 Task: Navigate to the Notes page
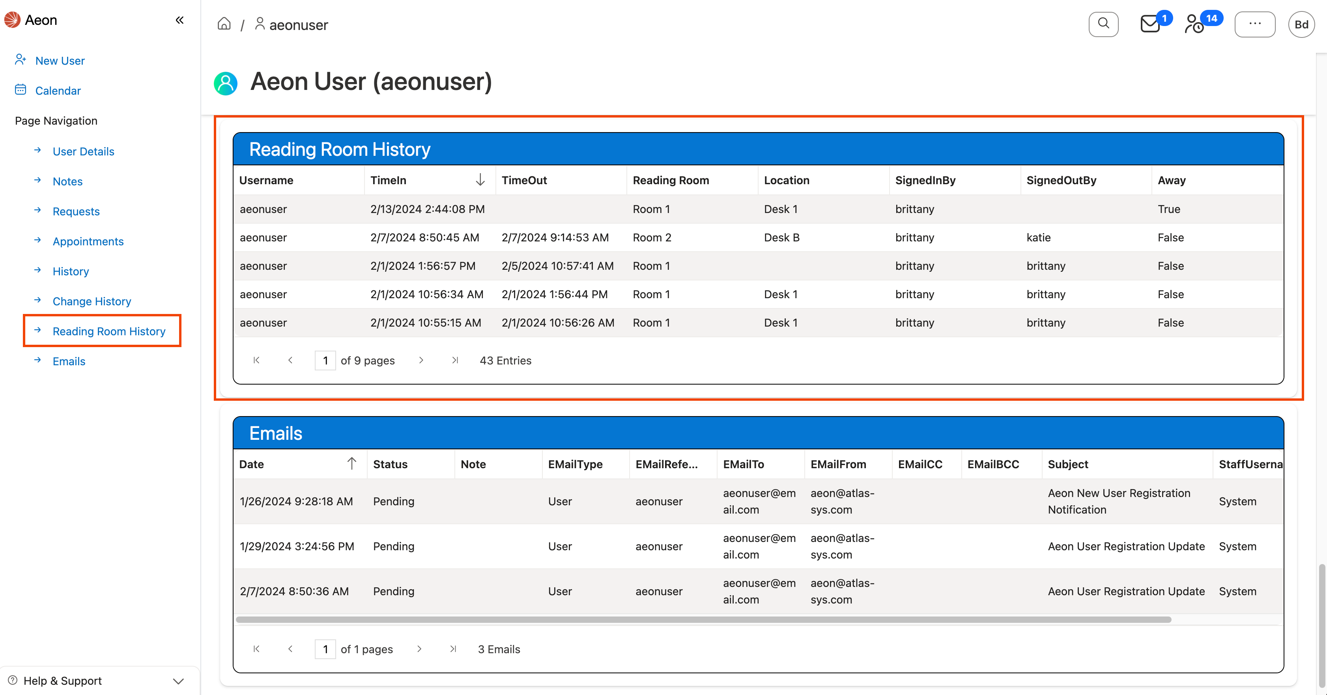coord(67,181)
